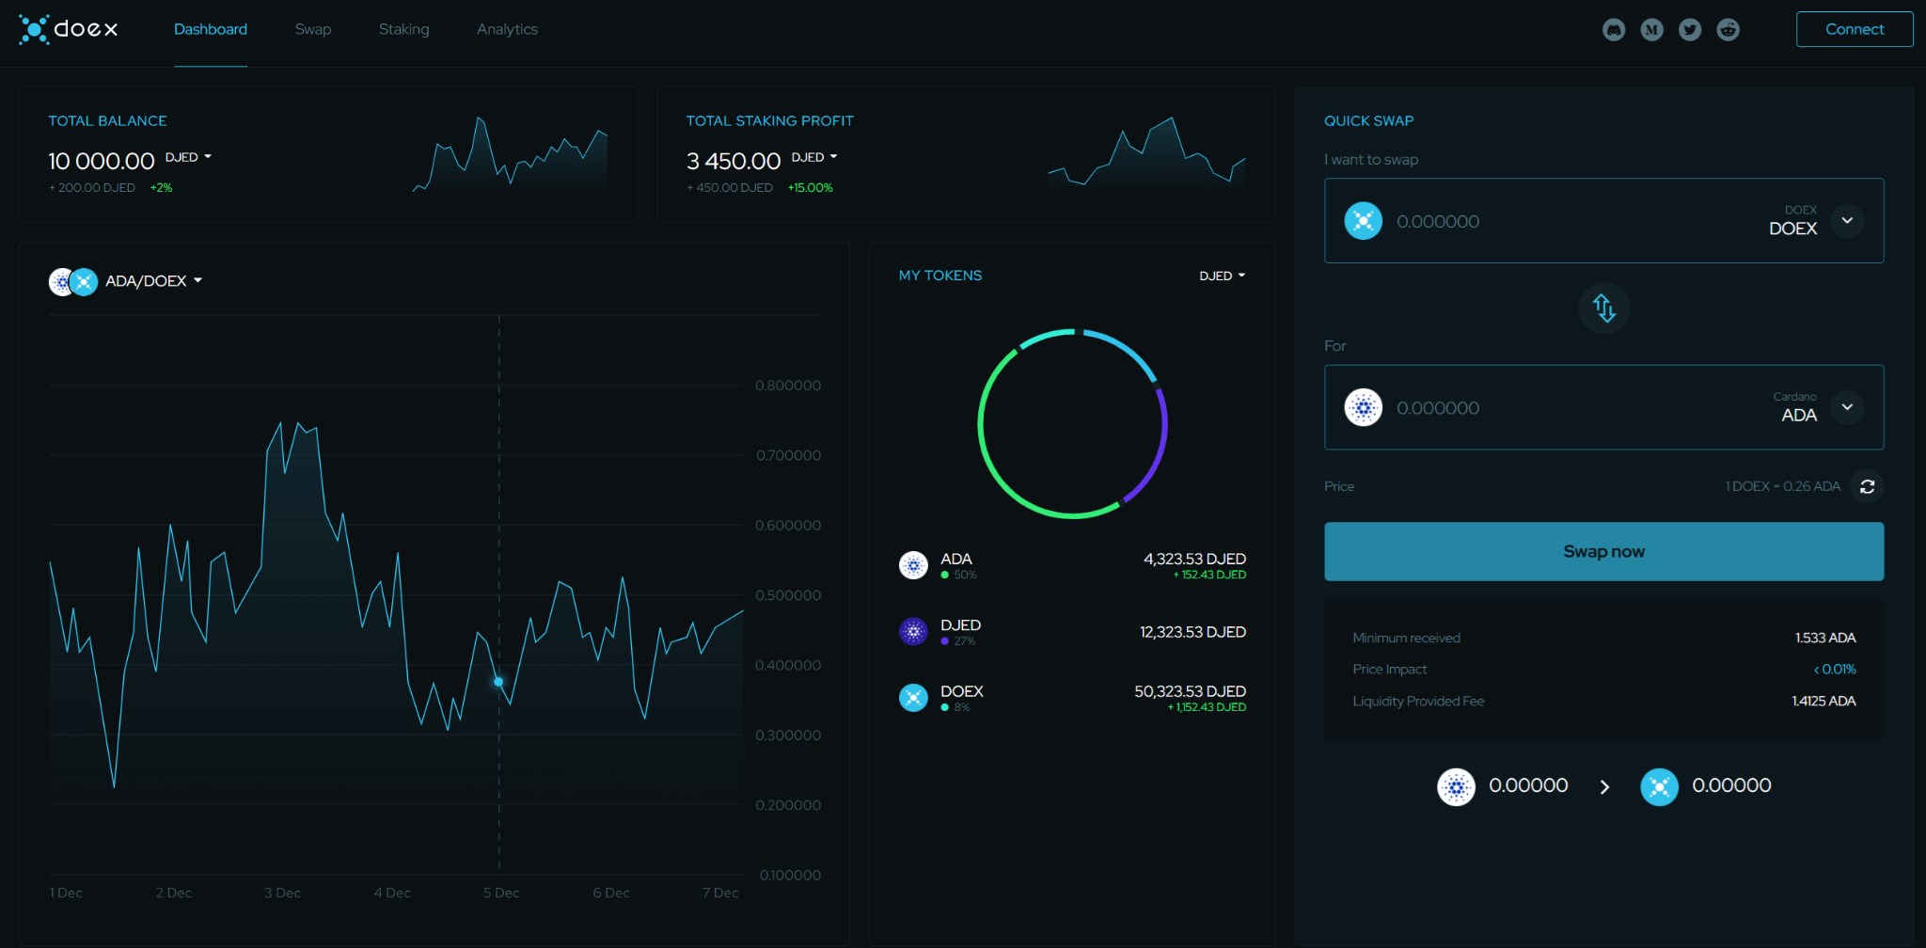
Task: Expand the DOEX token selector in Quick Swap
Action: pos(1846,220)
